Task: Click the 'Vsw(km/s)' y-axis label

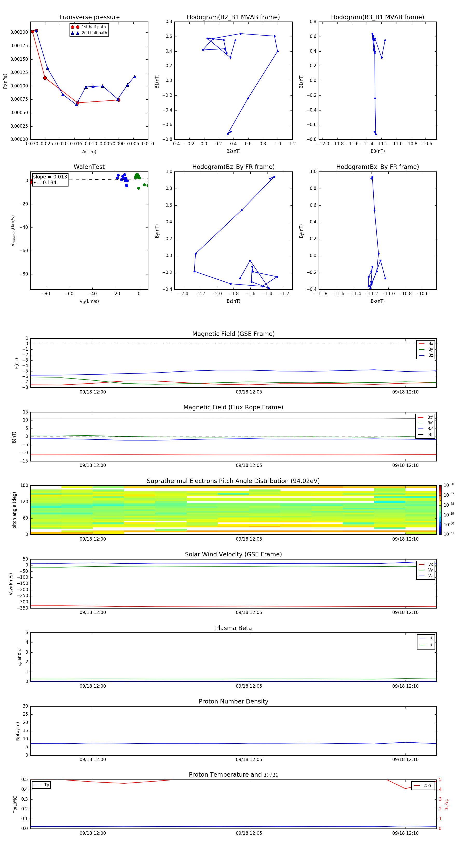Action: [11, 584]
